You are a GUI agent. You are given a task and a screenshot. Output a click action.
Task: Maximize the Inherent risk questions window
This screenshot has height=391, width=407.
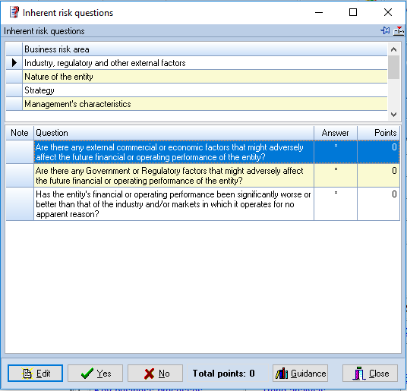pyautogui.click(x=353, y=12)
